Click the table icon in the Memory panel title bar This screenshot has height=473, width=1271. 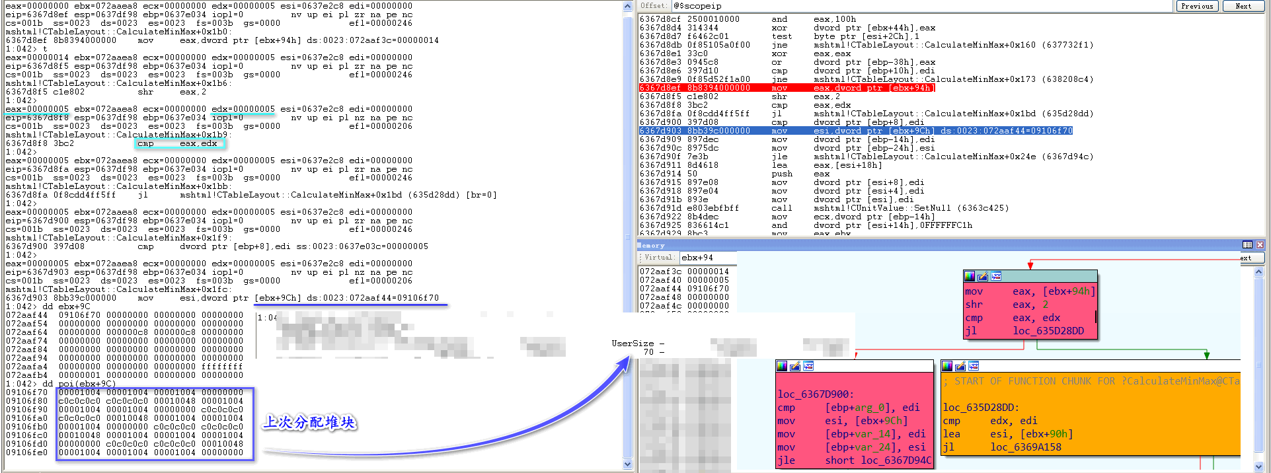coord(1247,245)
